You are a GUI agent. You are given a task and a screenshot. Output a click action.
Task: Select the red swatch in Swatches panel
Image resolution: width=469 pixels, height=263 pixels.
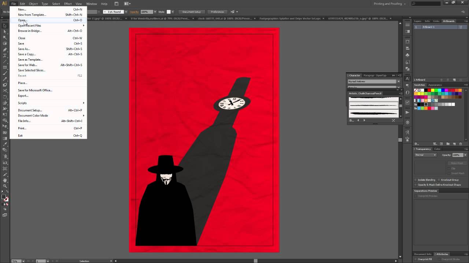click(429, 90)
